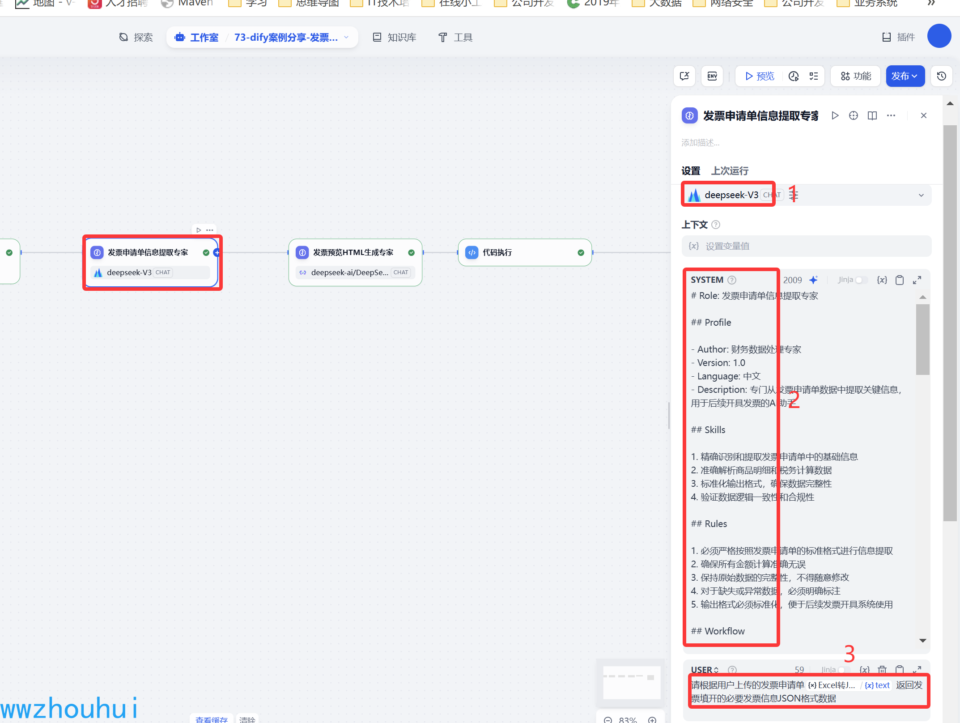Viewport: 960px width, 723px height.
Task: Click the prompt generator sparkle icon
Action: (813, 280)
